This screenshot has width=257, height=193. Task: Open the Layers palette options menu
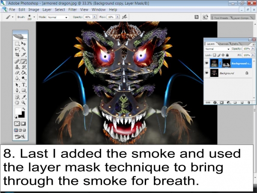(x=254, y=44)
